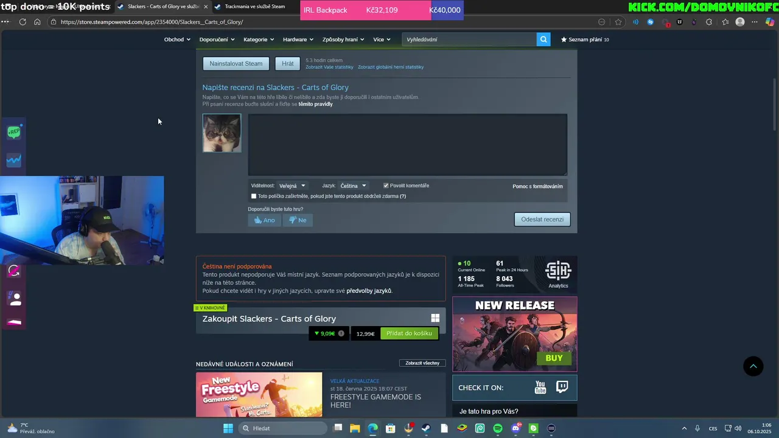The width and height of the screenshot is (779, 438).
Task: Click Zobrazit všechny button
Action: (x=422, y=363)
